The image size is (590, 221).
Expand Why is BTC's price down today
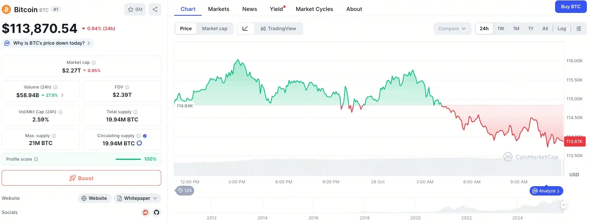click(x=49, y=43)
